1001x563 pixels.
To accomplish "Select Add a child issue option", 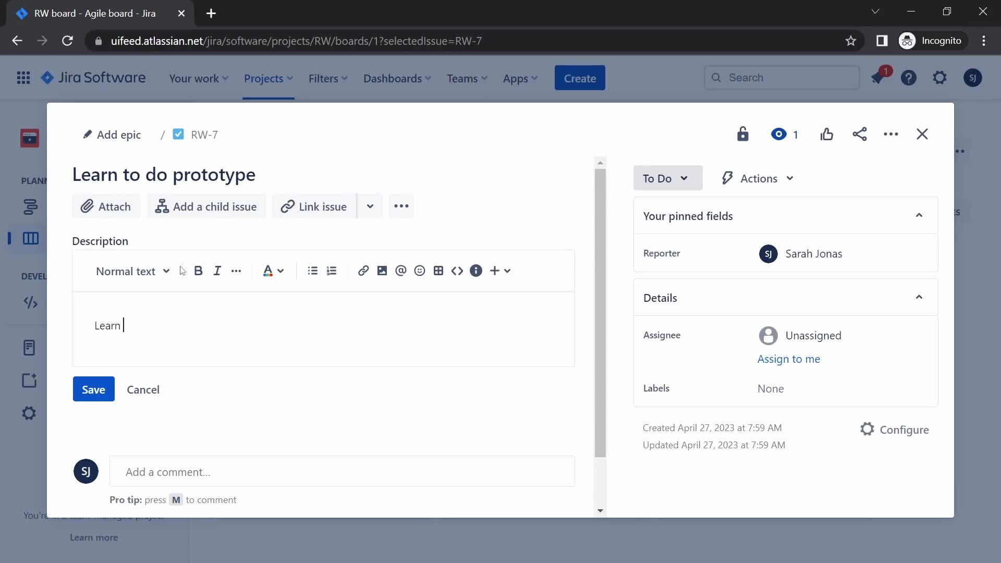I will pyautogui.click(x=206, y=206).
